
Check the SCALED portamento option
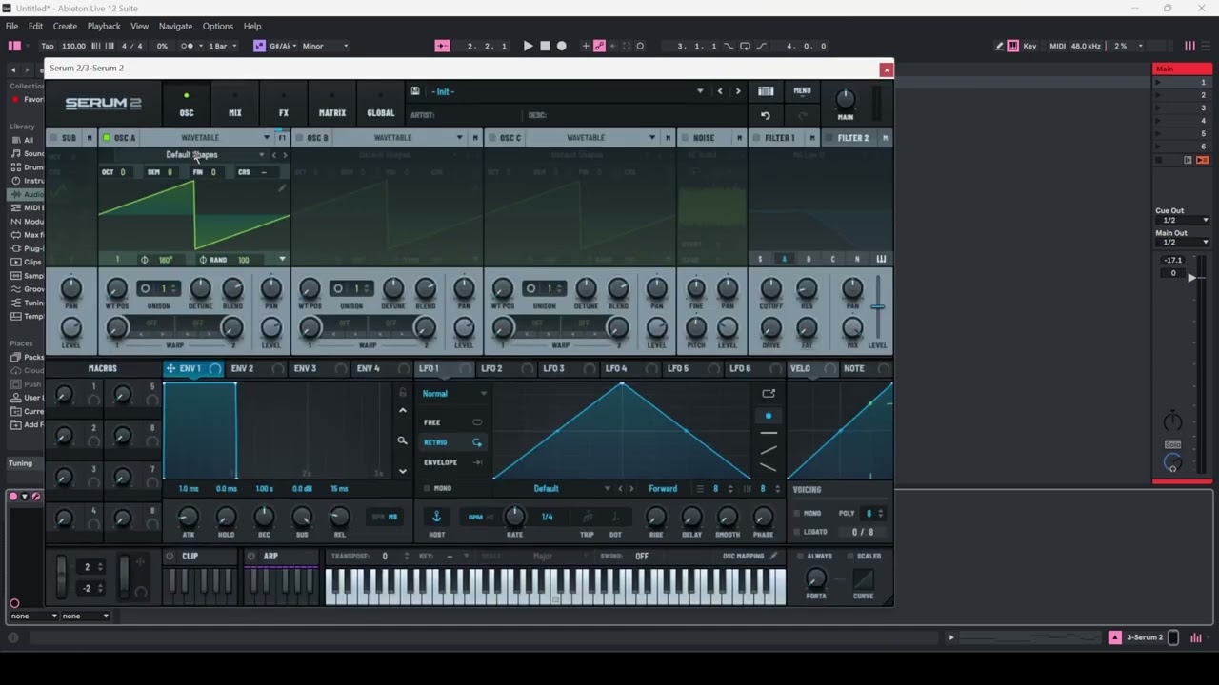click(849, 556)
